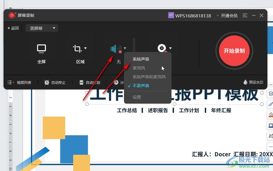The height and width of the screenshot is (171, 273).
Task: Click the brush icon in WPS sidebar
Action: tap(271, 104)
